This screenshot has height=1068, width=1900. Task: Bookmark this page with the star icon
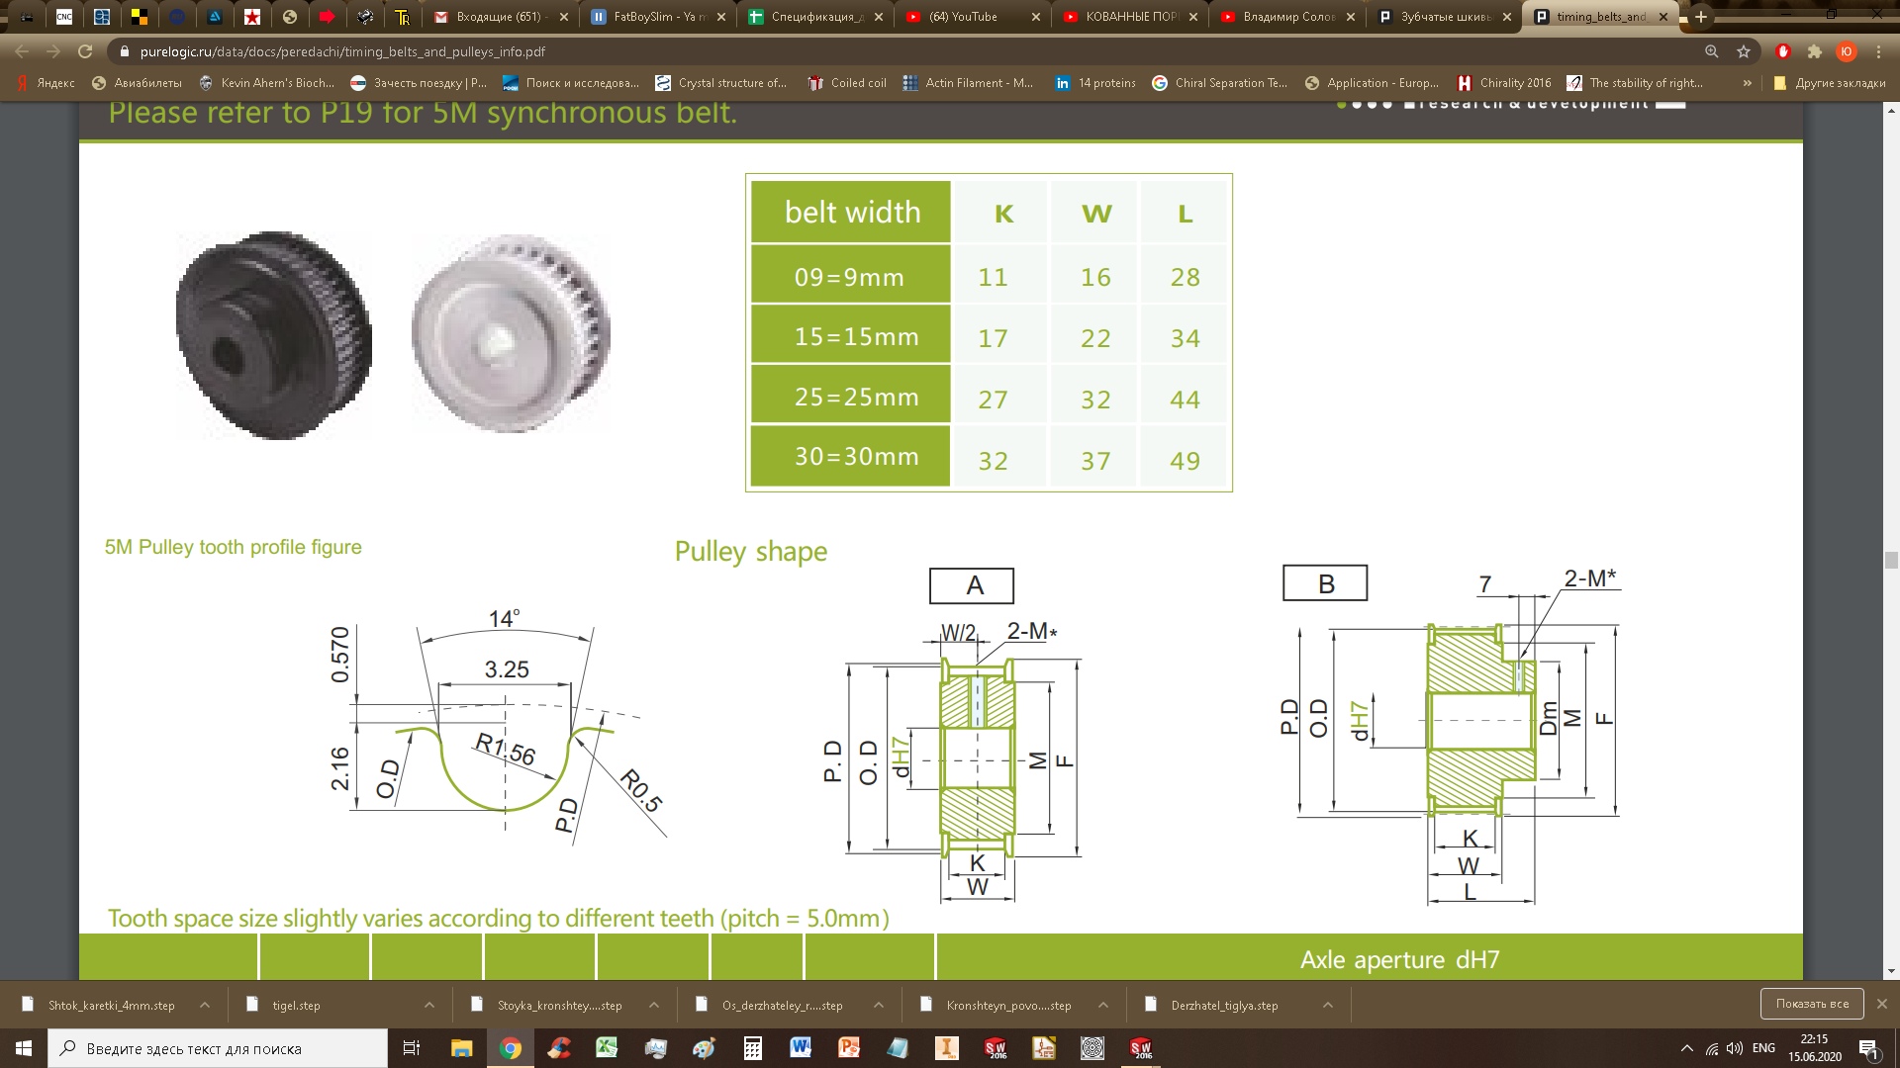(1744, 51)
